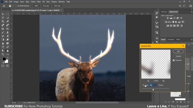Screen dimensions: 193x108
Task: Click the Fit Screen button
Action: tap(46, 6)
